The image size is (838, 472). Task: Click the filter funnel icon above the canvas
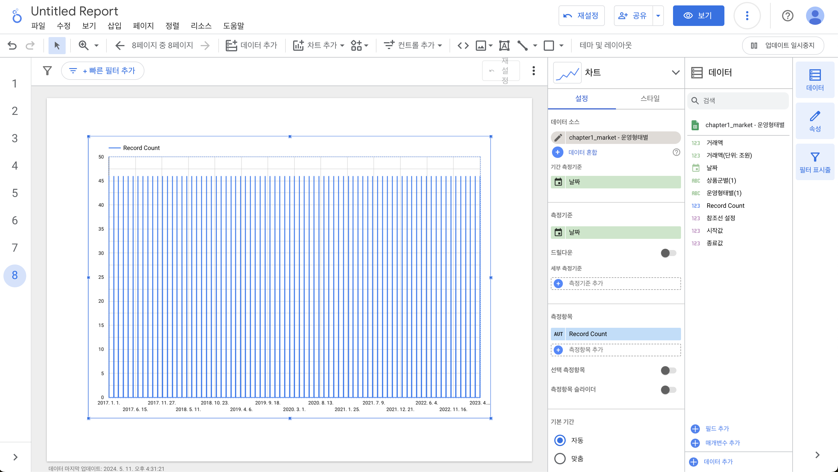click(47, 70)
